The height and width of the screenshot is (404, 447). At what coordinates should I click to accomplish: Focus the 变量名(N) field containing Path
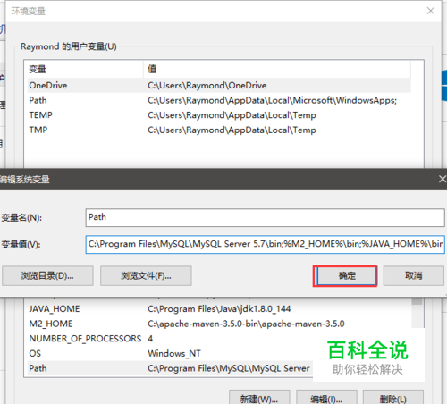pyautogui.click(x=265, y=217)
